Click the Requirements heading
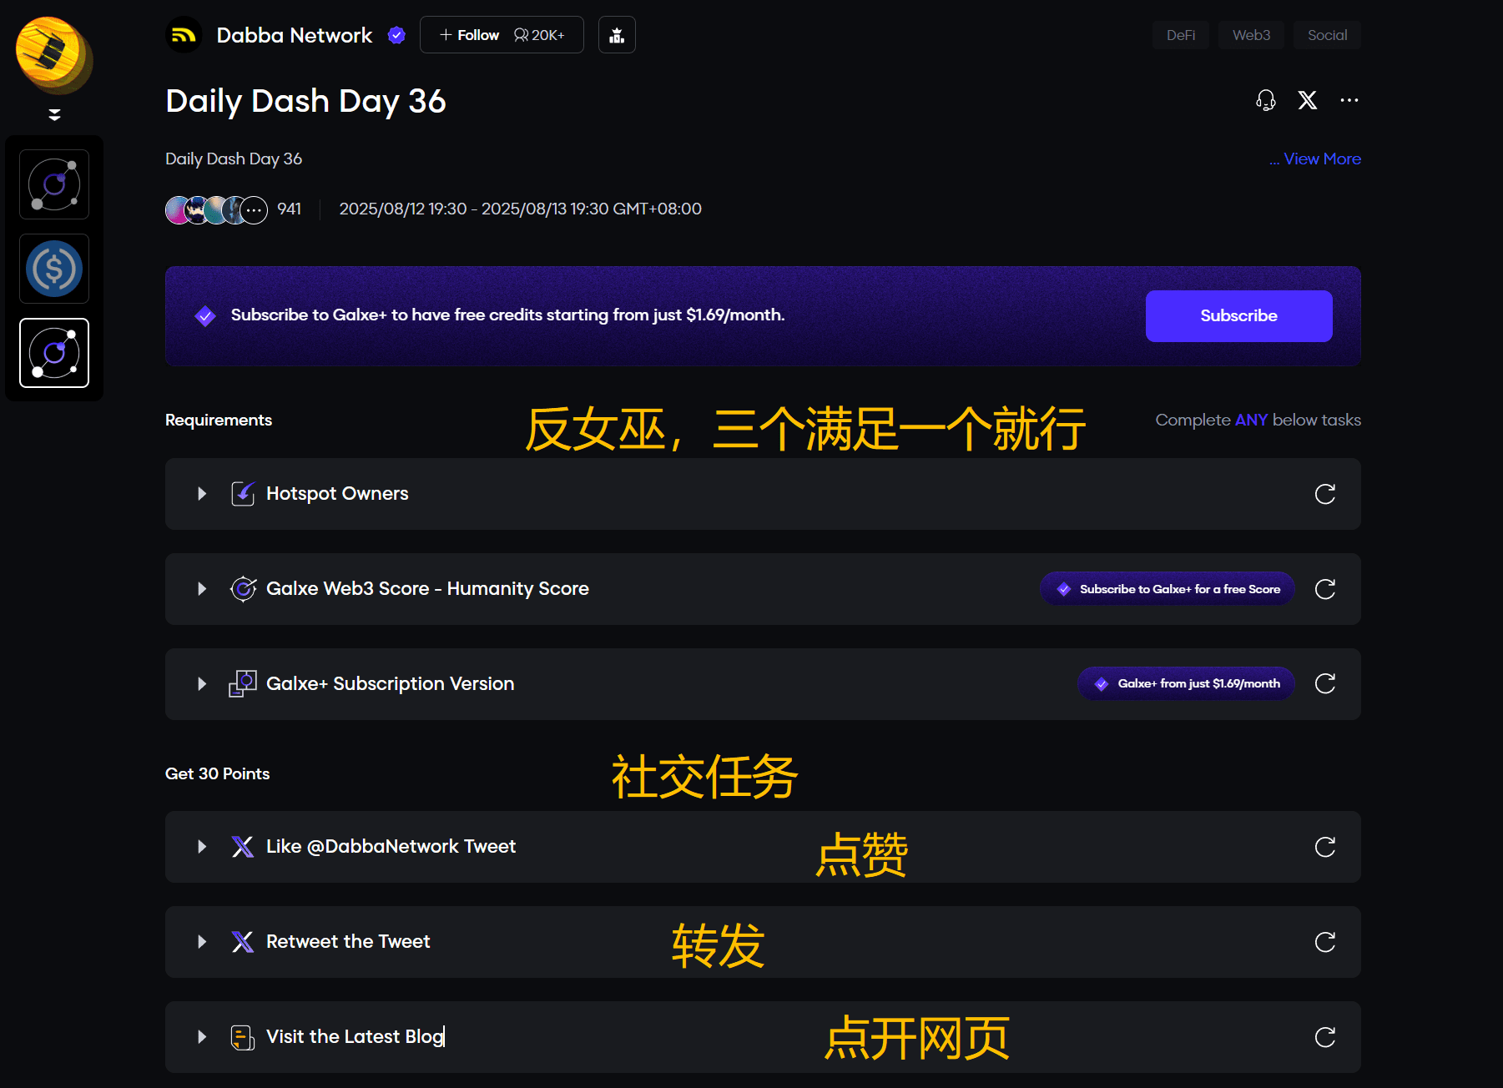 (219, 420)
